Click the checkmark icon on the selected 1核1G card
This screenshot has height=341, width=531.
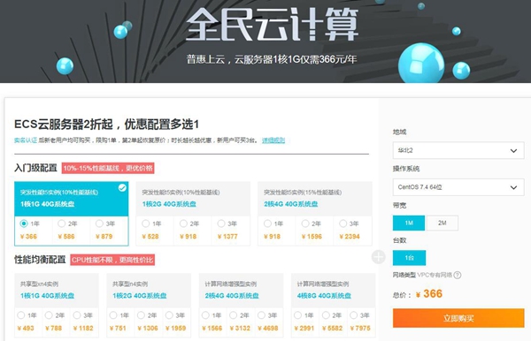[x=122, y=187]
